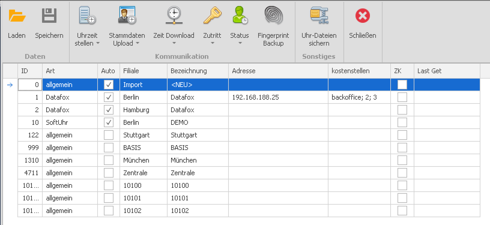Uncheck Auto for Datafox Hamburg row
This screenshot has height=225, width=490.
click(108, 110)
